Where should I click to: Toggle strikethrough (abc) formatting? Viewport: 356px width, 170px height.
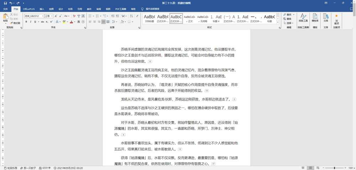click(42, 22)
